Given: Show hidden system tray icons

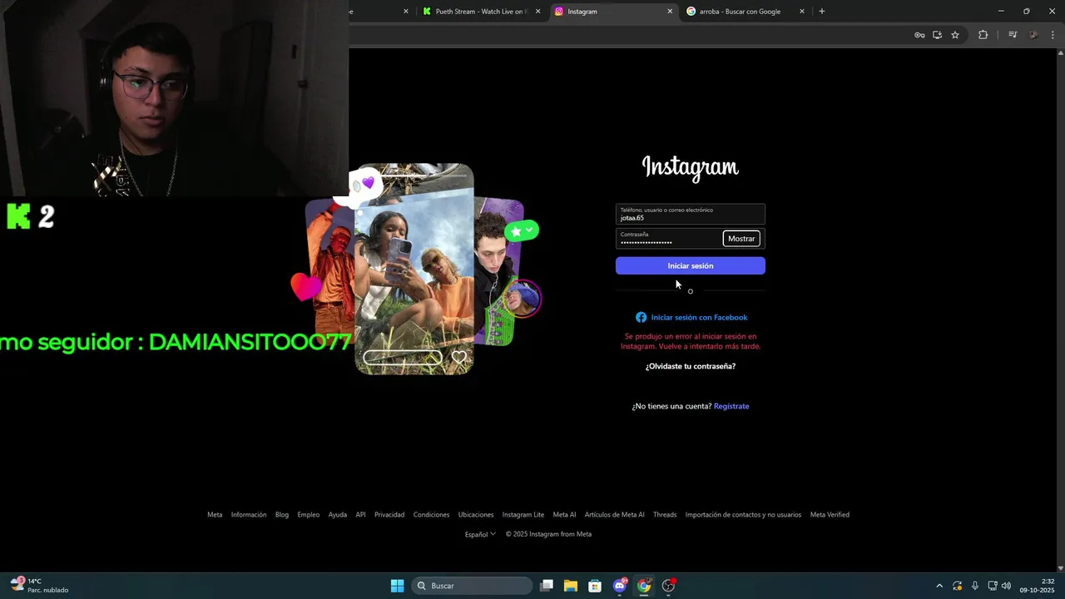Looking at the screenshot, I should pos(939,586).
